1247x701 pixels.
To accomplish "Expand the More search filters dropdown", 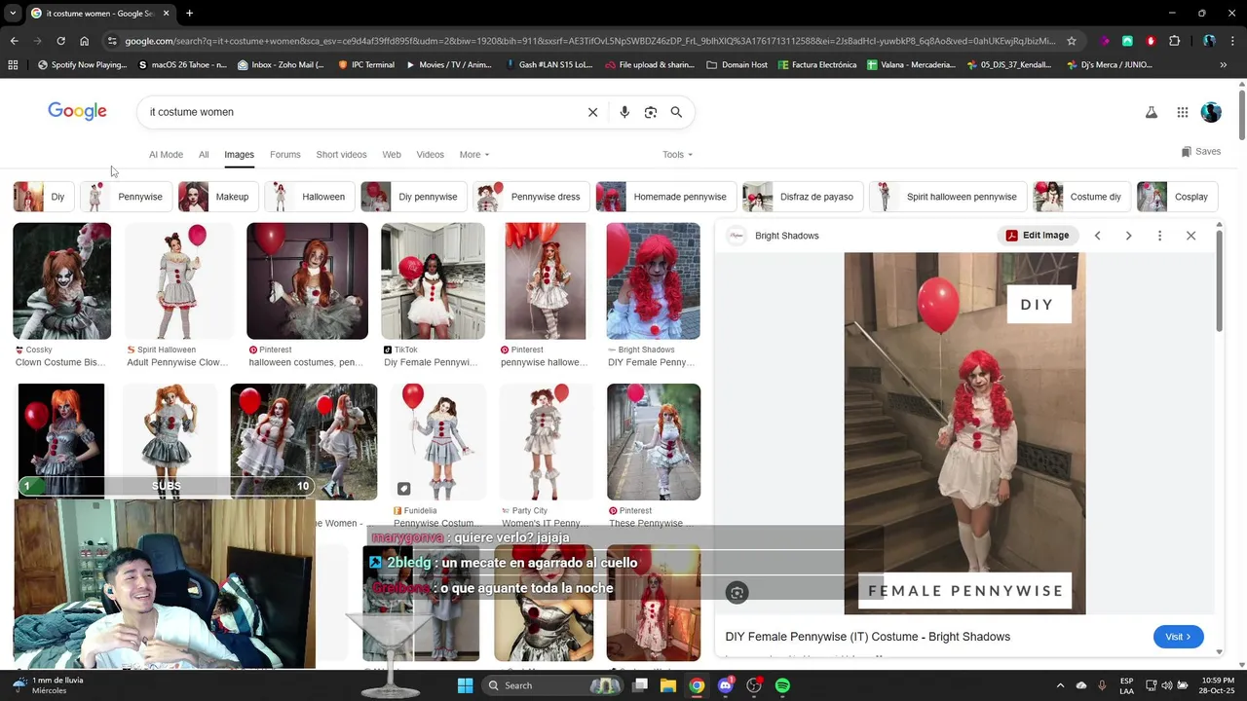I will pyautogui.click(x=474, y=155).
